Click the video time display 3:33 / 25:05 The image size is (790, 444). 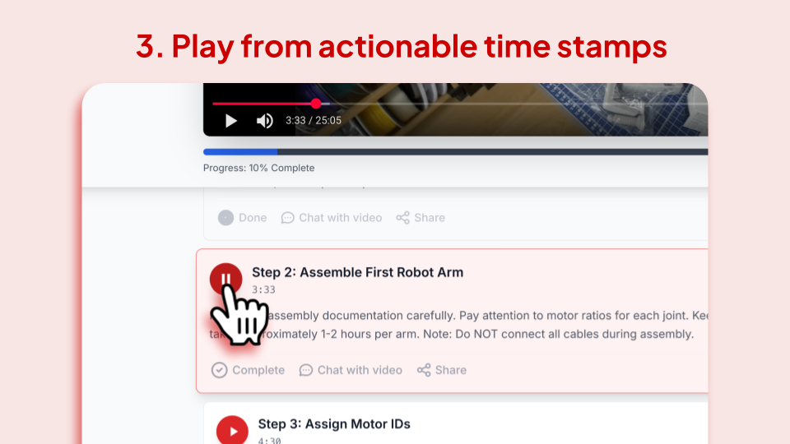coord(314,120)
